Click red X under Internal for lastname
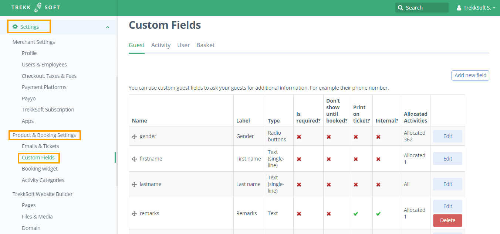The height and width of the screenshot is (234, 500). click(x=378, y=185)
